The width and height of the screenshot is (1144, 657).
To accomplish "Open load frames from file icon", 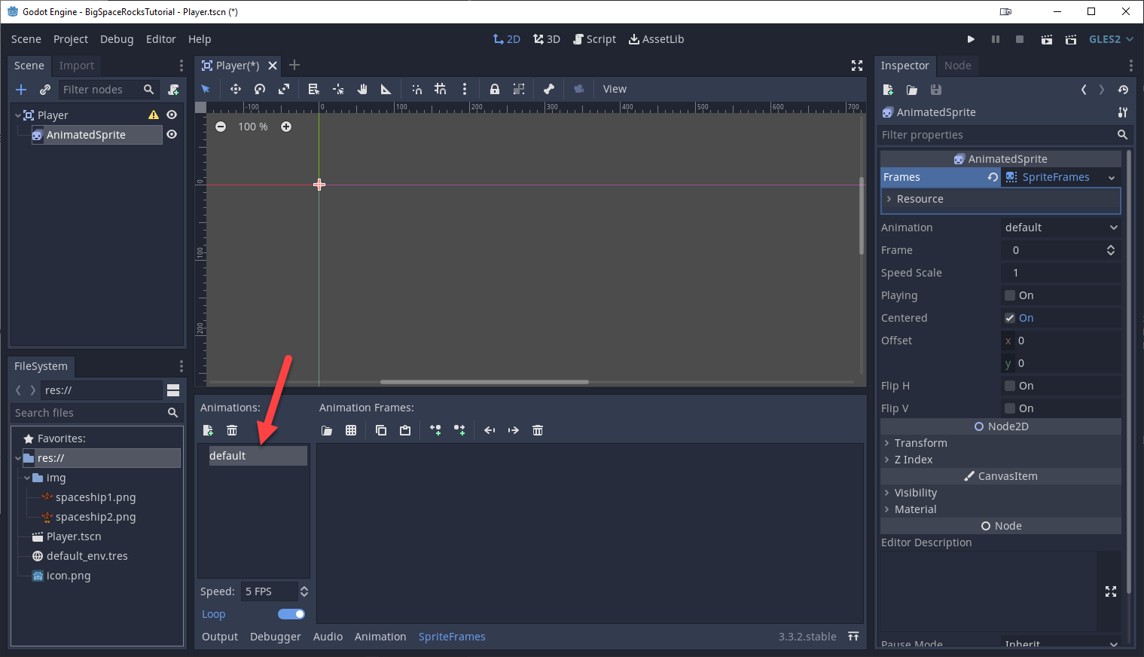I will pos(327,430).
